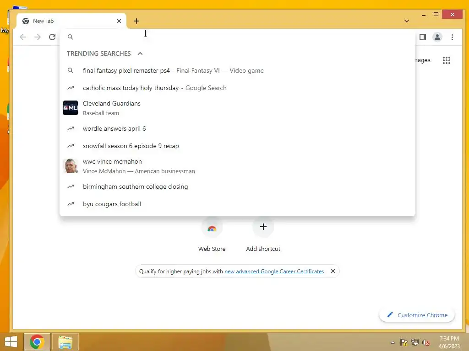Open the Windows Start menu
The width and height of the screenshot is (469, 351).
[11, 342]
